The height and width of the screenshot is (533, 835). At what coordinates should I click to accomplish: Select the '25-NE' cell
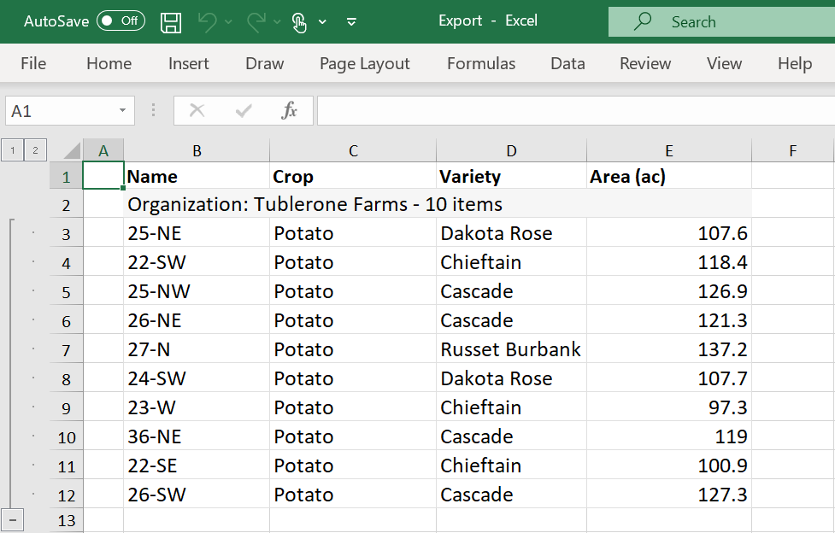[197, 233]
